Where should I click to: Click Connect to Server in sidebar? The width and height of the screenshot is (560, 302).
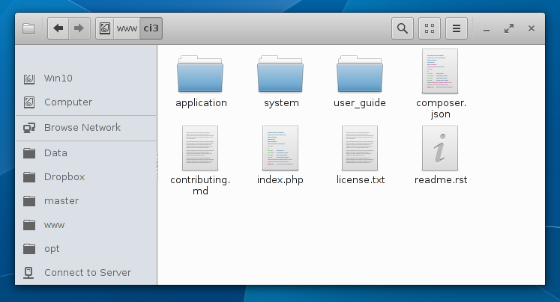pos(87,272)
